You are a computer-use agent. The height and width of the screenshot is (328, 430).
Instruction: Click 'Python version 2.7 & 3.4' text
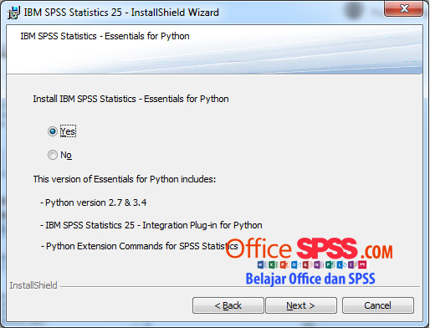(94, 202)
